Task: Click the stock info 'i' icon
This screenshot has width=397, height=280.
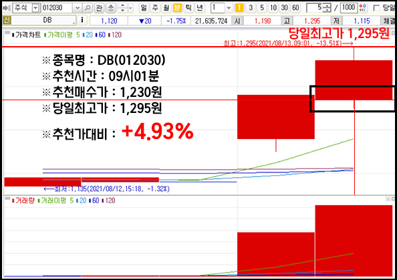Action: coord(82,20)
